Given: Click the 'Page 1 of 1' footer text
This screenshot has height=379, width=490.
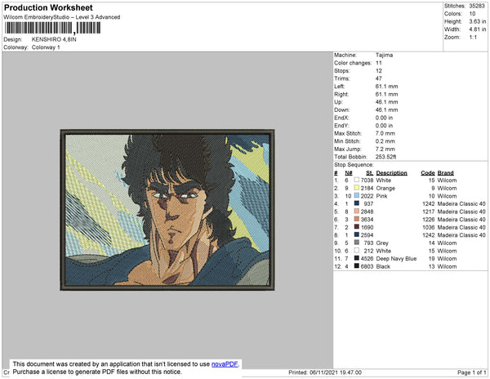Looking at the screenshot, I should [x=471, y=372].
